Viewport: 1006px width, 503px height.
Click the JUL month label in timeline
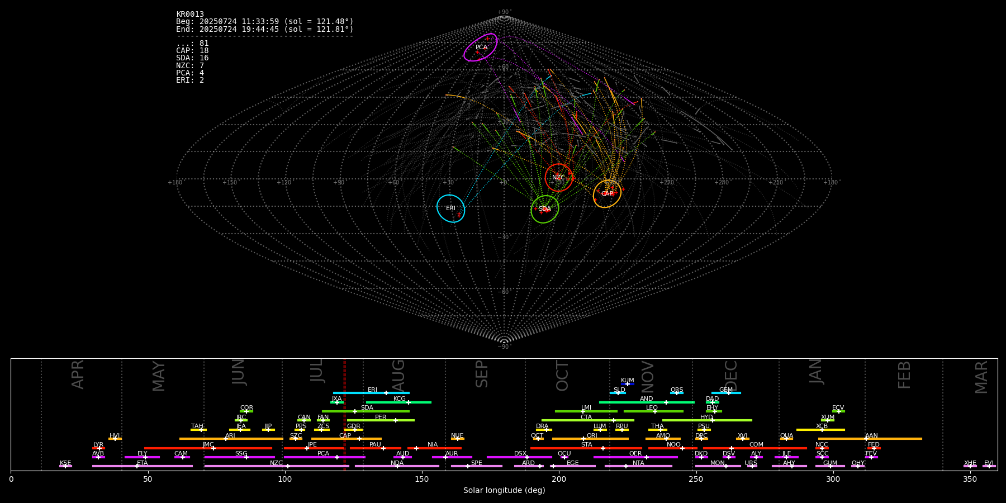317,371
